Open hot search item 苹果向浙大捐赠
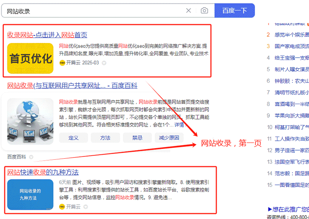 tap(292, 116)
